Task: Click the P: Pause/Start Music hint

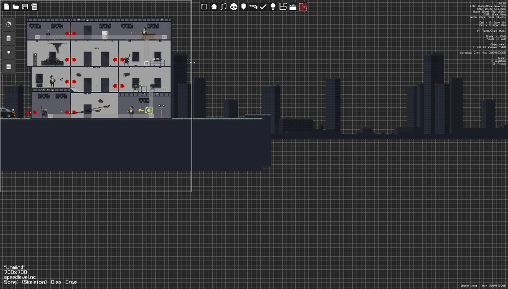Action: tap(491, 31)
